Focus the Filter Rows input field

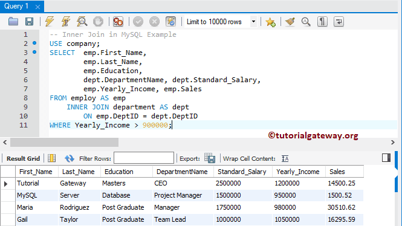[144, 158]
